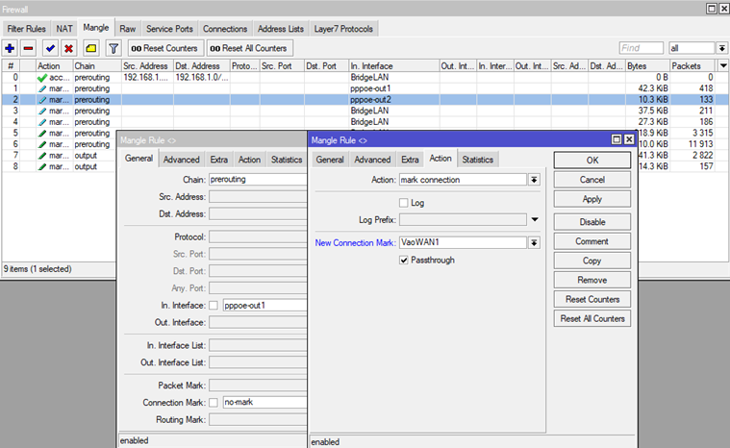
Task: Enable the Log checkbox
Action: click(x=404, y=203)
